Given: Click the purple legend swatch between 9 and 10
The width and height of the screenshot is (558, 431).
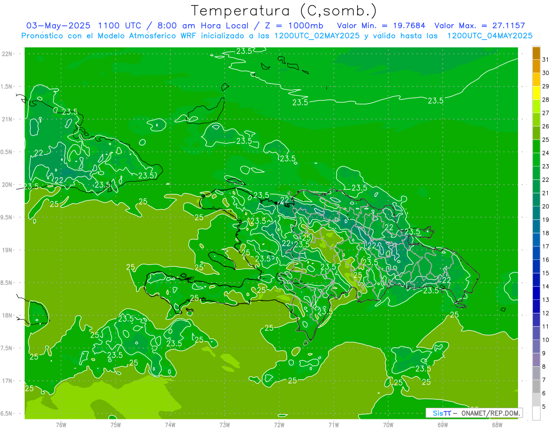Looking at the screenshot, I should tap(536, 347).
